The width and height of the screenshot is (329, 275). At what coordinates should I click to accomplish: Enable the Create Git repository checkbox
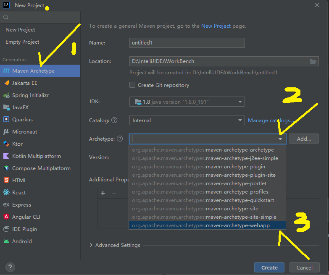tap(132, 85)
